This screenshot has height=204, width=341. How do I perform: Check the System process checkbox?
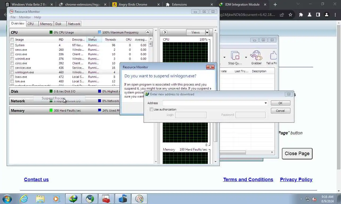12,45
